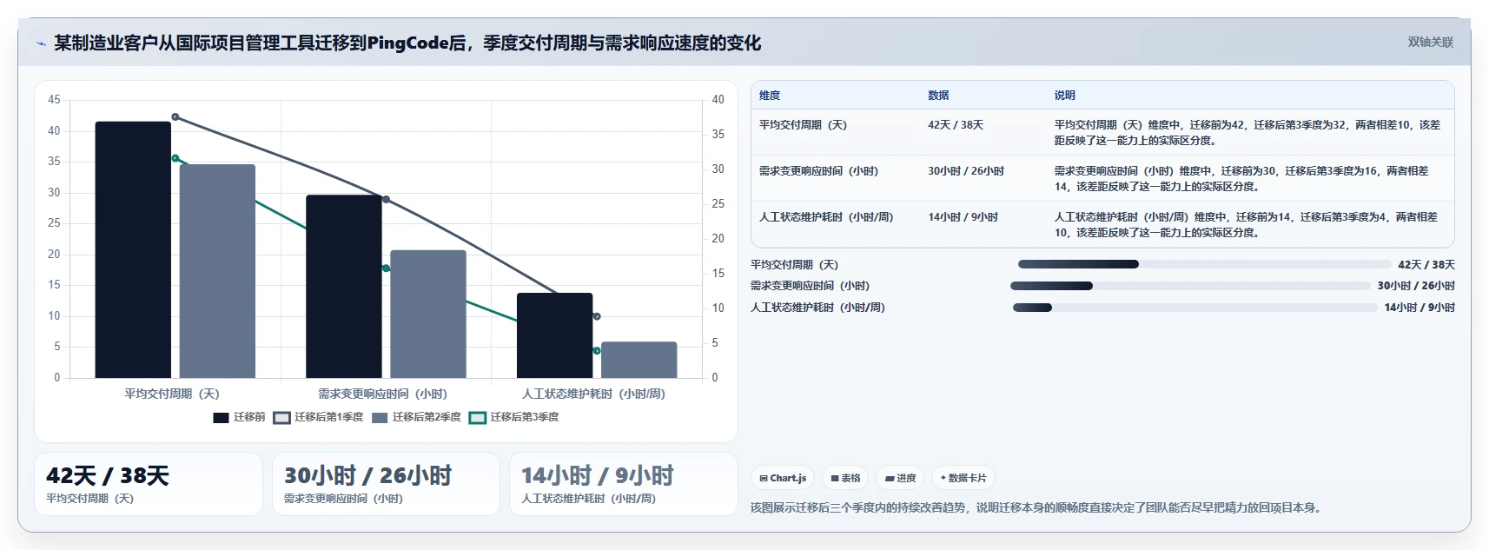This screenshot has width=1489, height=550.
Task: Click the gray 第2季度 bar for 需求变更响应时间
Action: pyautogui.click(x=427, y=315)
